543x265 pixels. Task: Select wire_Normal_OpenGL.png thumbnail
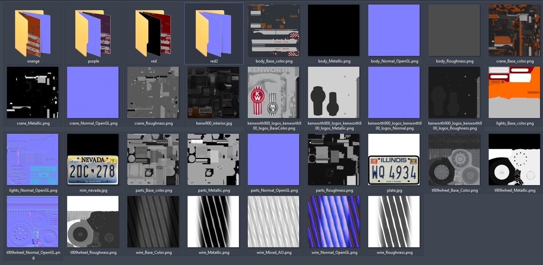334,222
